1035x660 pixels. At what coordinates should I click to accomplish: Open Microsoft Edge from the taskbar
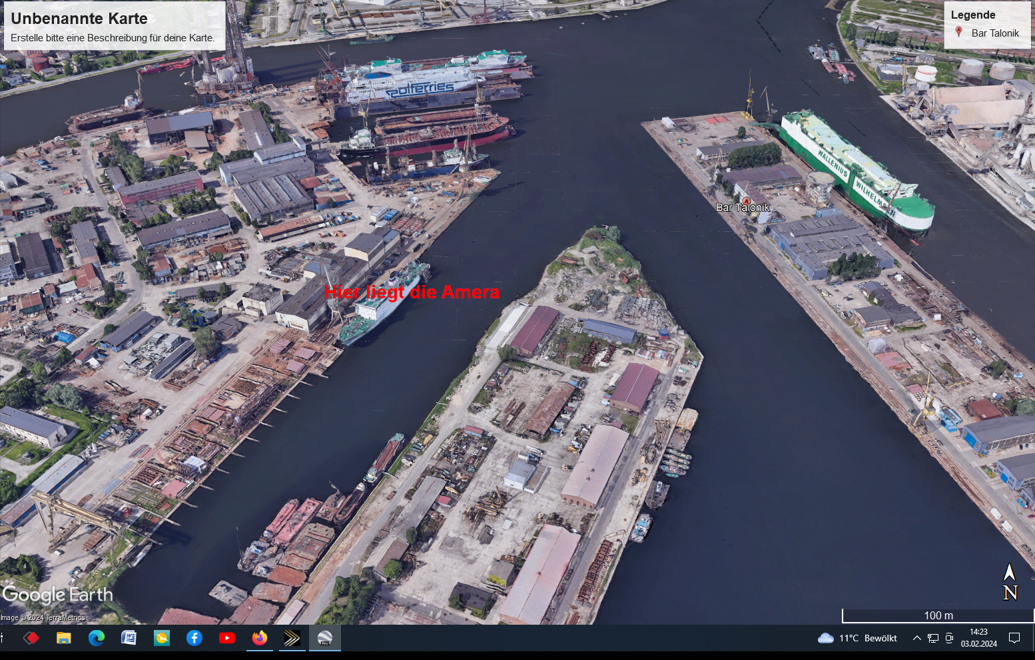(96, 638)
